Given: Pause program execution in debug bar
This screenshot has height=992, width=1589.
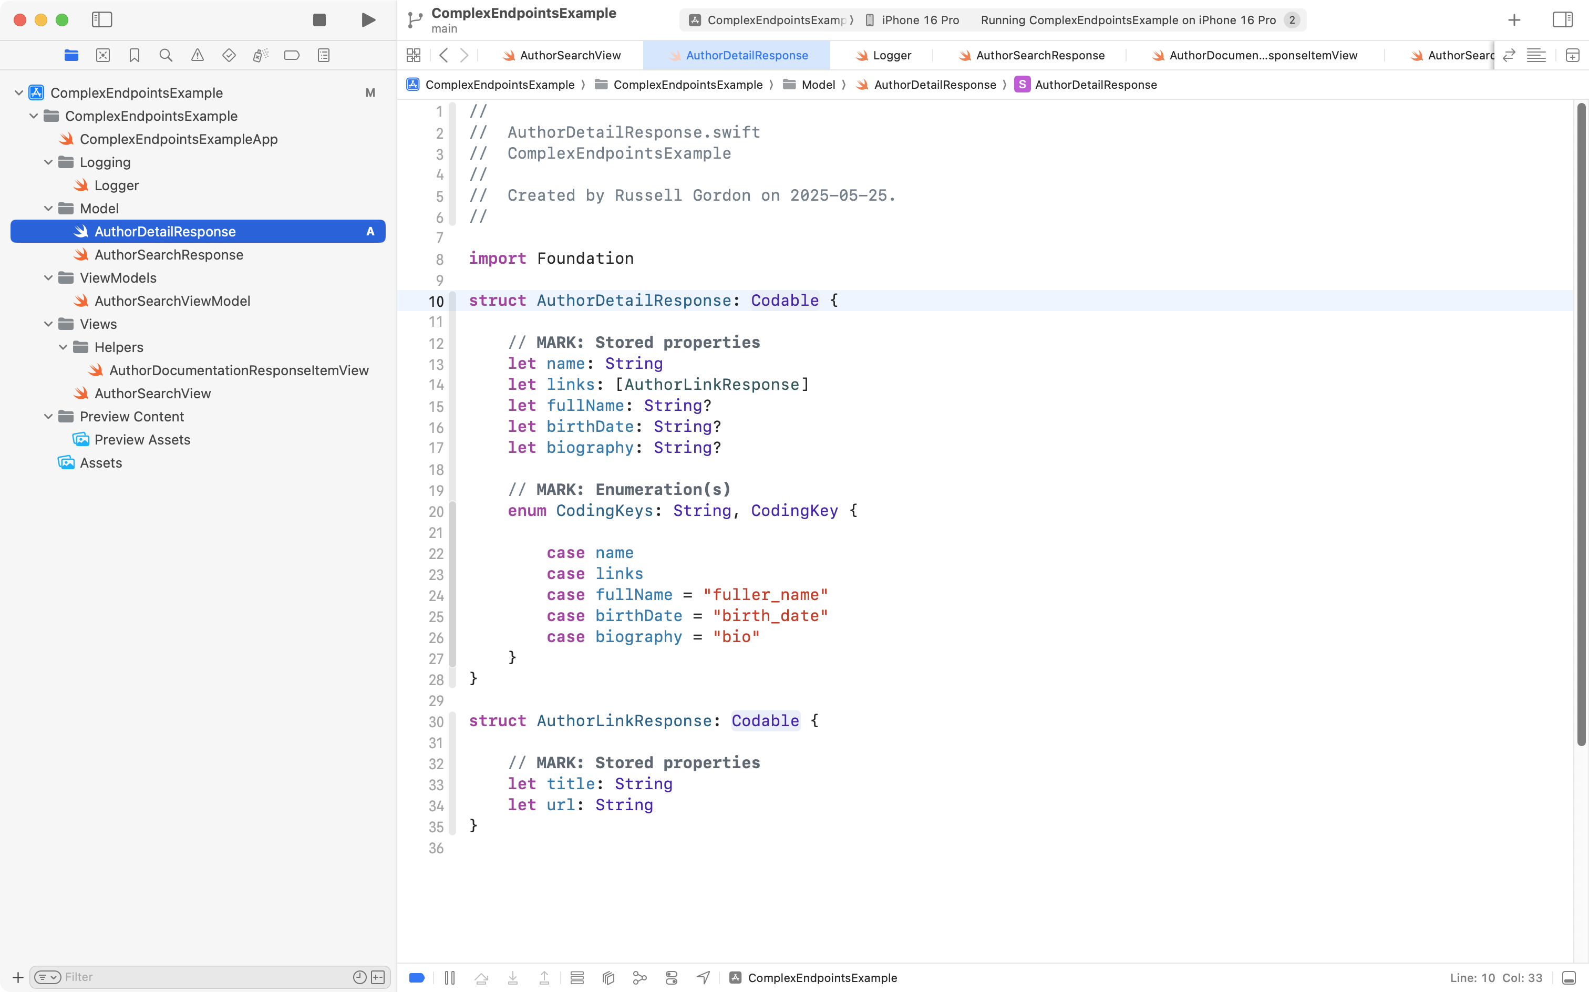Looking at the screenshot, I should 449,978.
